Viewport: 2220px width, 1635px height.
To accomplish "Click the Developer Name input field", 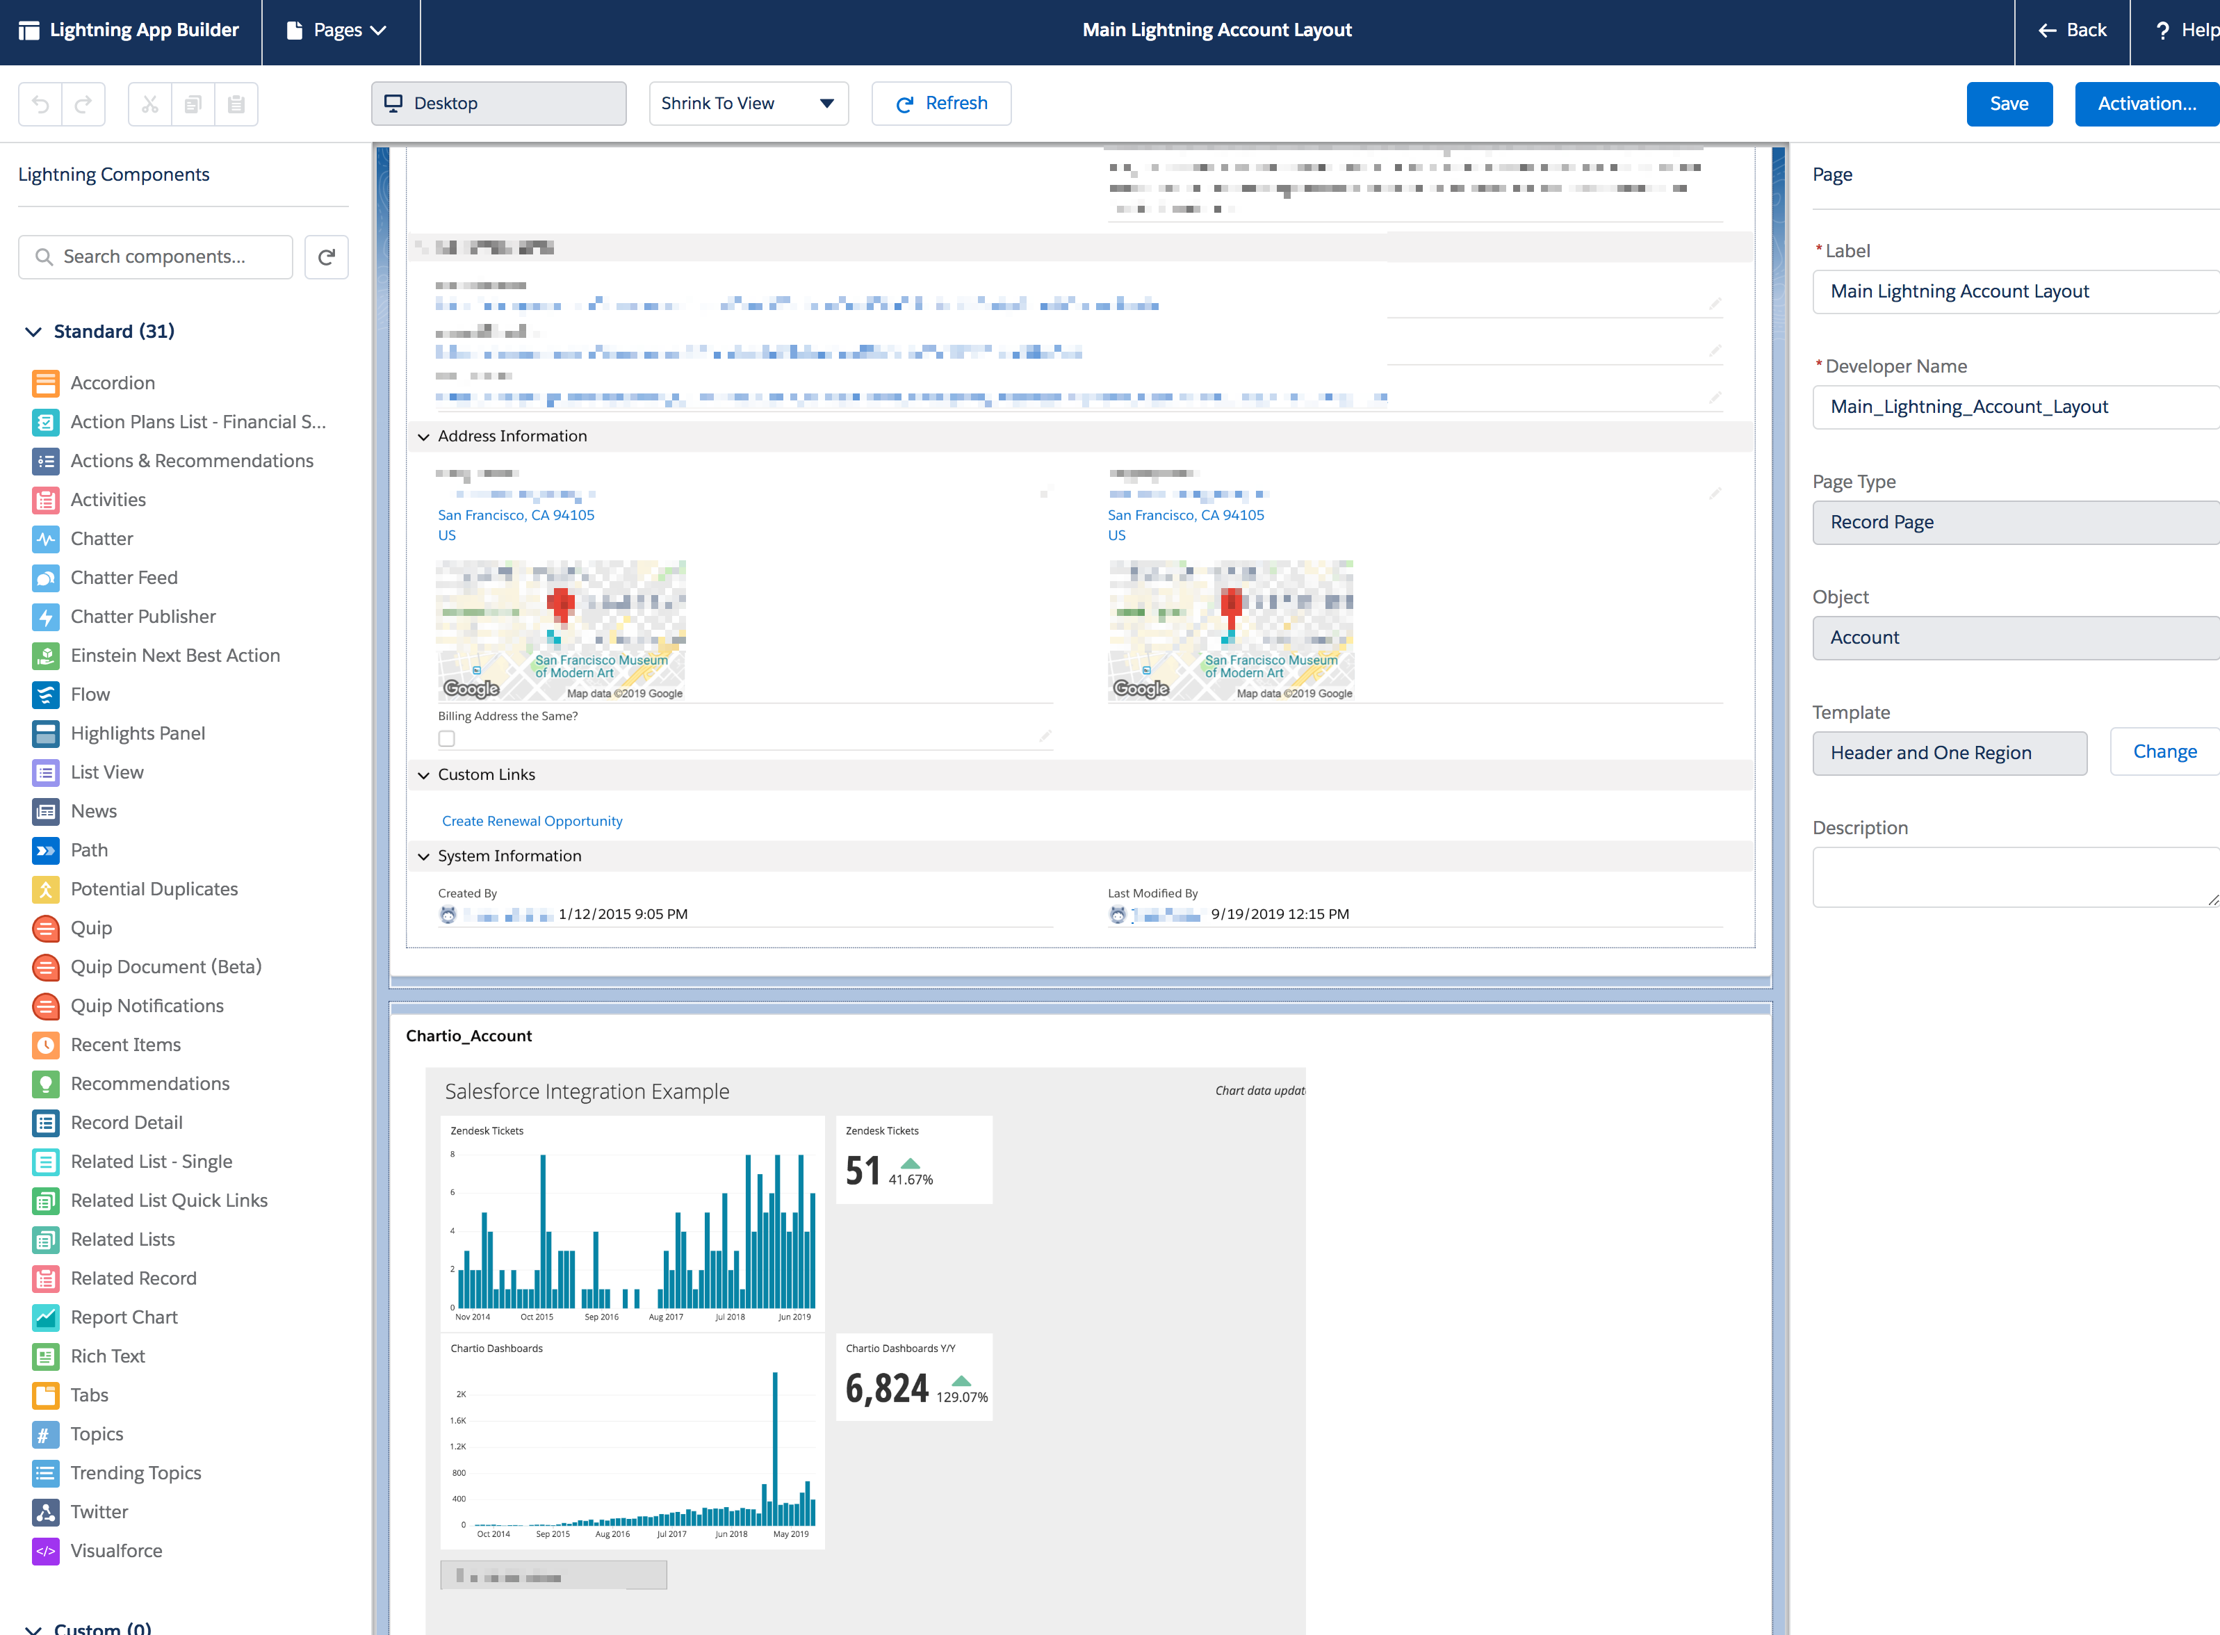I will [2016, 407].
